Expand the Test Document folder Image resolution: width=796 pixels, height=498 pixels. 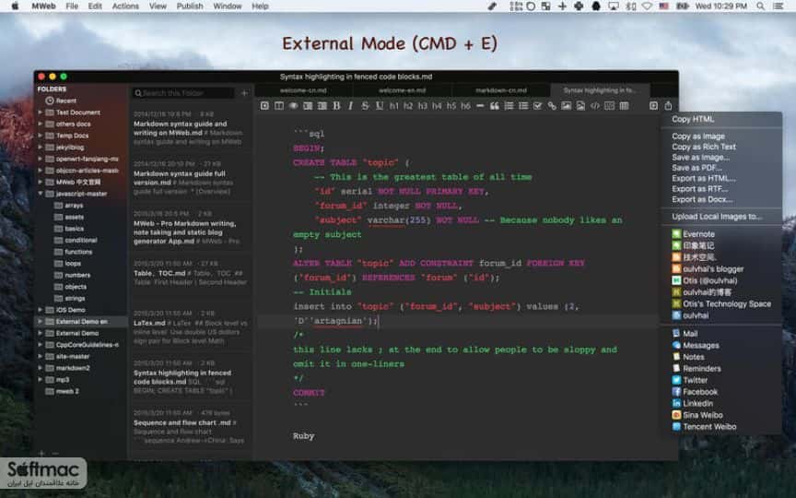[41, 113]
